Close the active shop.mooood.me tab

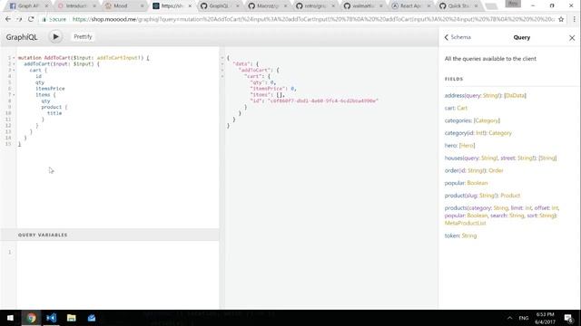pyautogui.click(x=190, y=6)
